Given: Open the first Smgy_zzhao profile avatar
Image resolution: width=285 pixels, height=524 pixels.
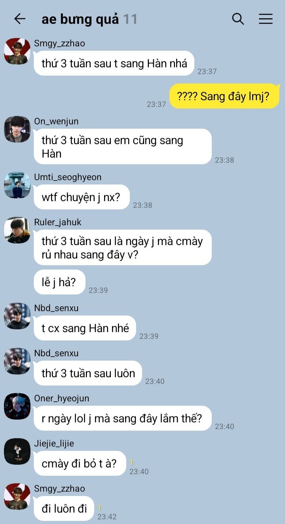Looking at the screenshot, I should pyautogui.click(x=17, y=51).
